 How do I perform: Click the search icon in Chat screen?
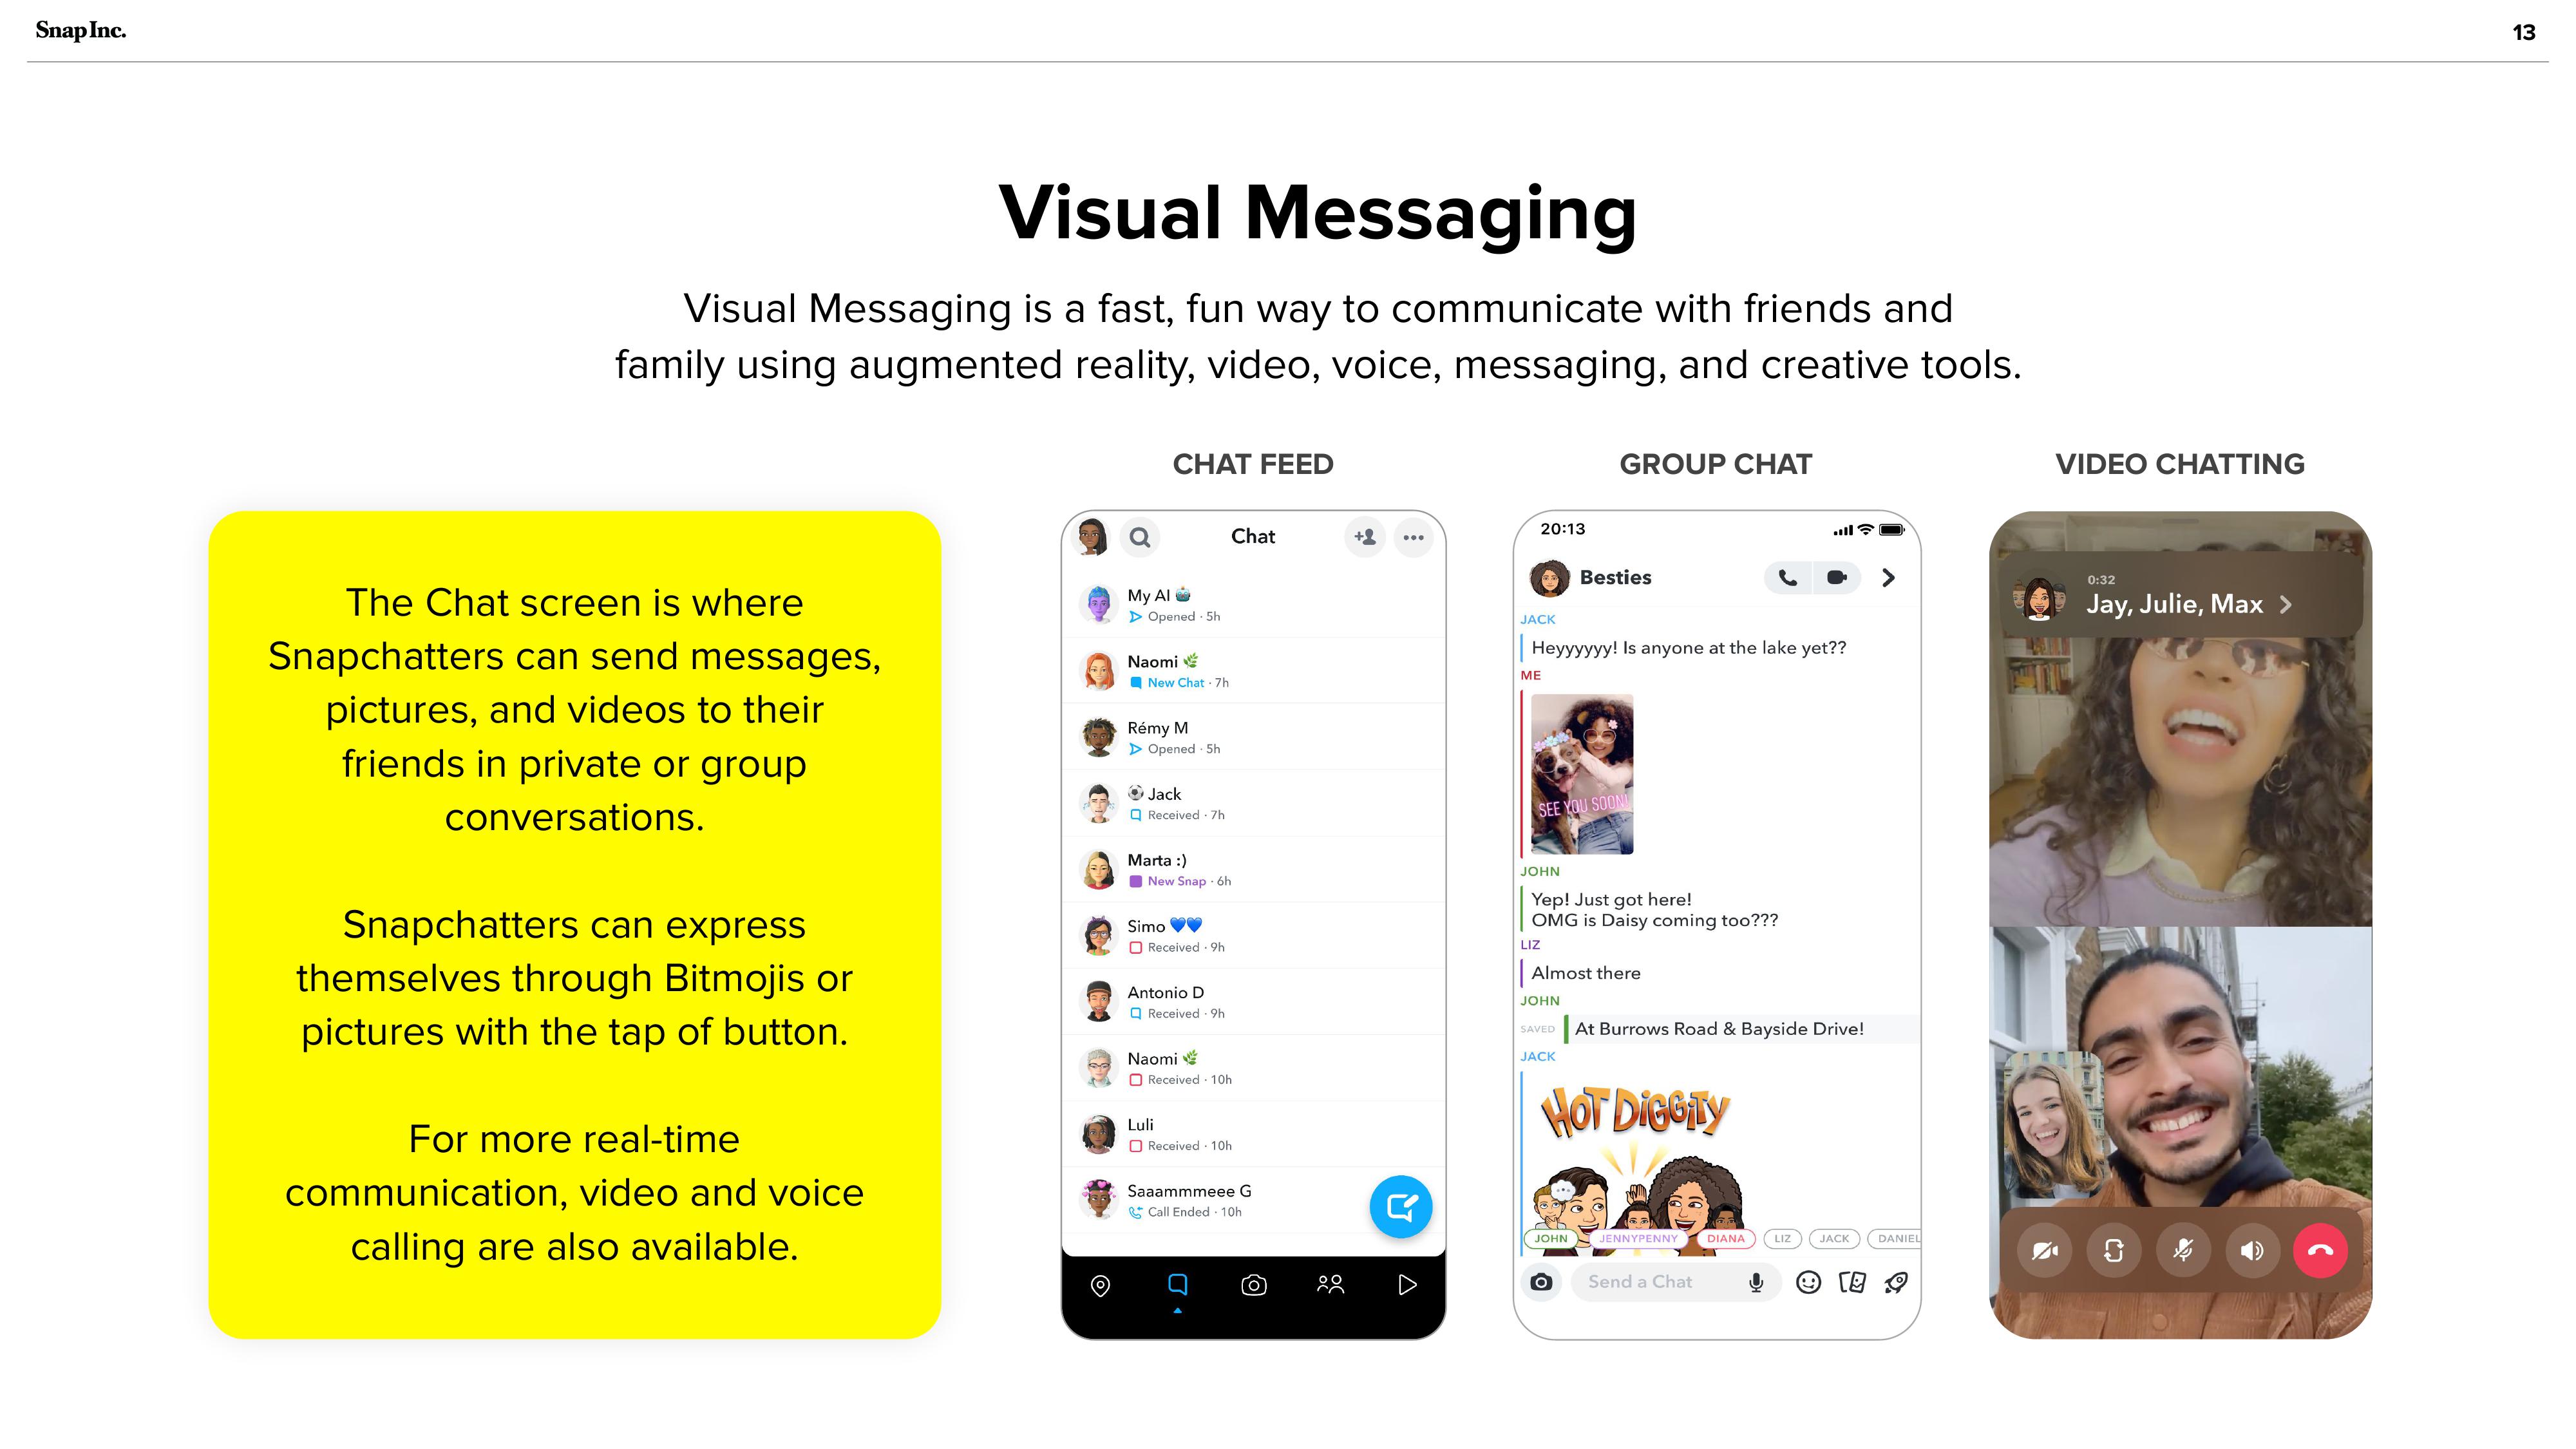pyautogui.click(x=1137, y=536)
